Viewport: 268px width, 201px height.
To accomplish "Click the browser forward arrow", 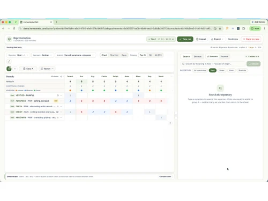I will (9, 28).
